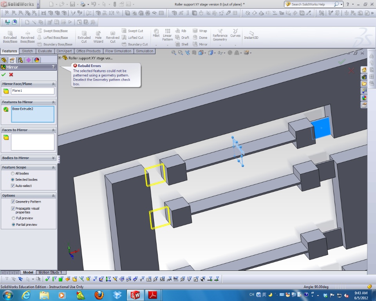Expand the Bodies to Mirror section
The width and height of the screenshot is (376, 301).
tap(53, 158)
